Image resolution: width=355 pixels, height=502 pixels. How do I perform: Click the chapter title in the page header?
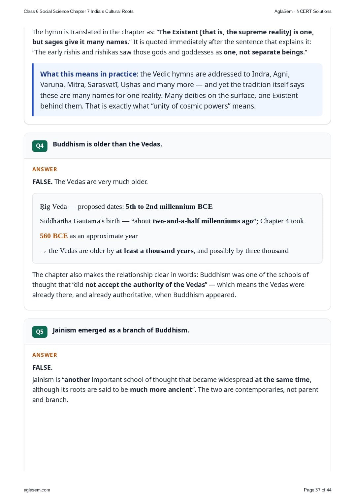point(79,11)
